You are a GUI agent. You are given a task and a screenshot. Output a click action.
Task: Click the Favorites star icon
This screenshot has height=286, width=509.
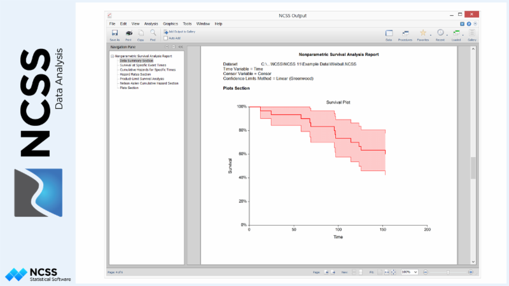coord(422,33)
